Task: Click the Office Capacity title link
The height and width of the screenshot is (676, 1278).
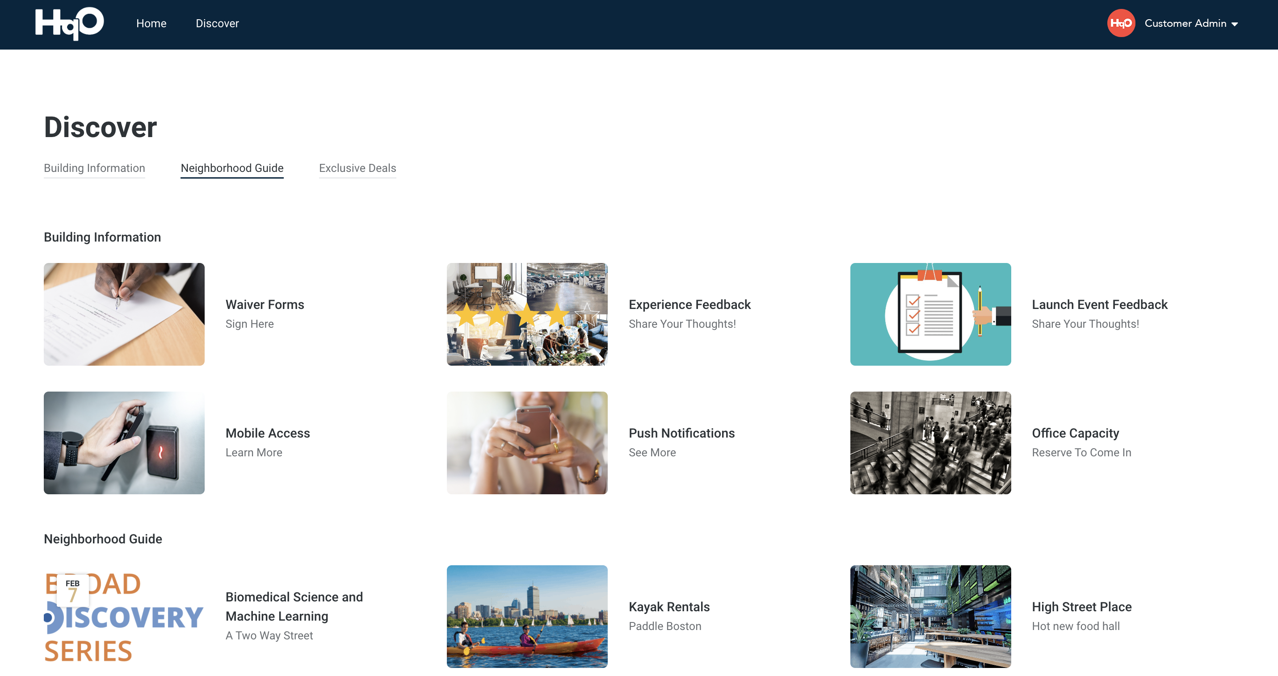Action: point(1075,433)
